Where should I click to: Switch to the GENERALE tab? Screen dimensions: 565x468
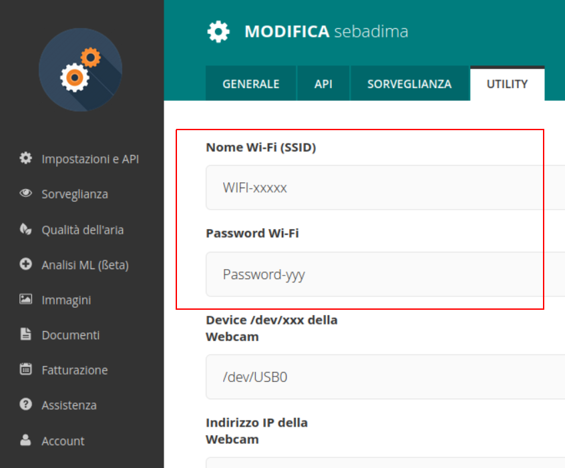251,83
